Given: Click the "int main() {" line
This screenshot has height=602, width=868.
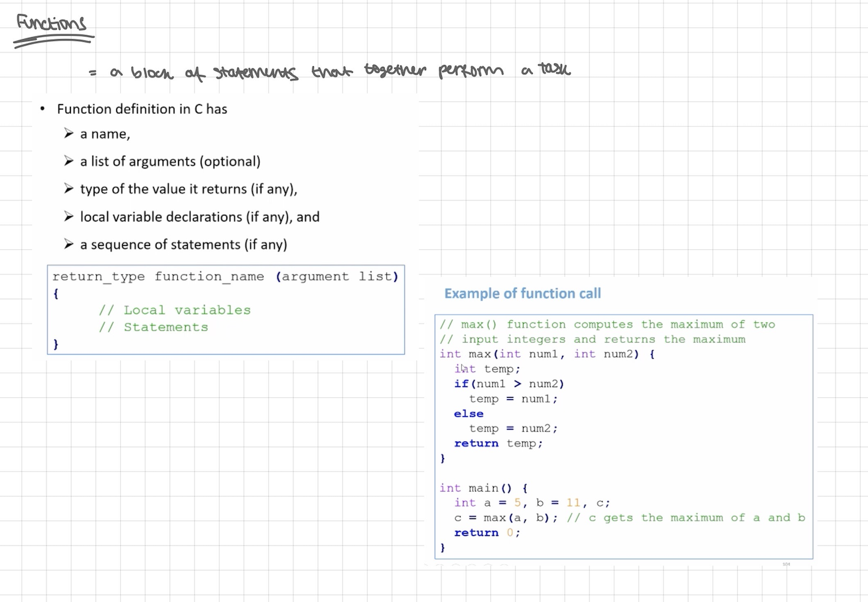Looking at the screenshot, I should [x=484, y=488].
